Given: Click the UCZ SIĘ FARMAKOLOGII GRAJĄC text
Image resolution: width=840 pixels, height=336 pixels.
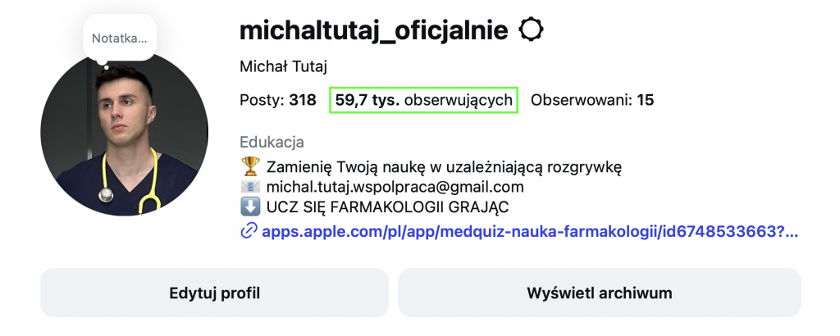Looking at the screenshot, I should click(x=393, y=207).
